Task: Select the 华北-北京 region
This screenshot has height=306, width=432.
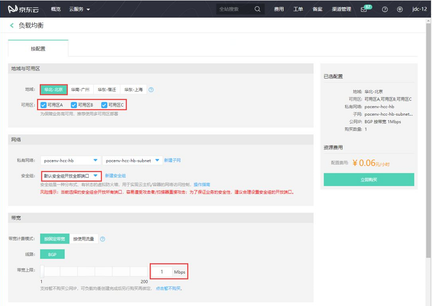Action: [x=54, y=90]
